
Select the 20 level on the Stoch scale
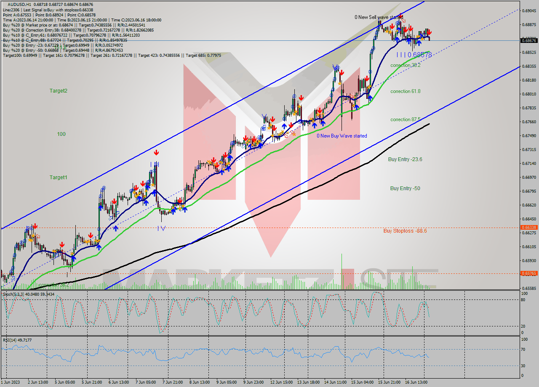[x=523, y=326]
